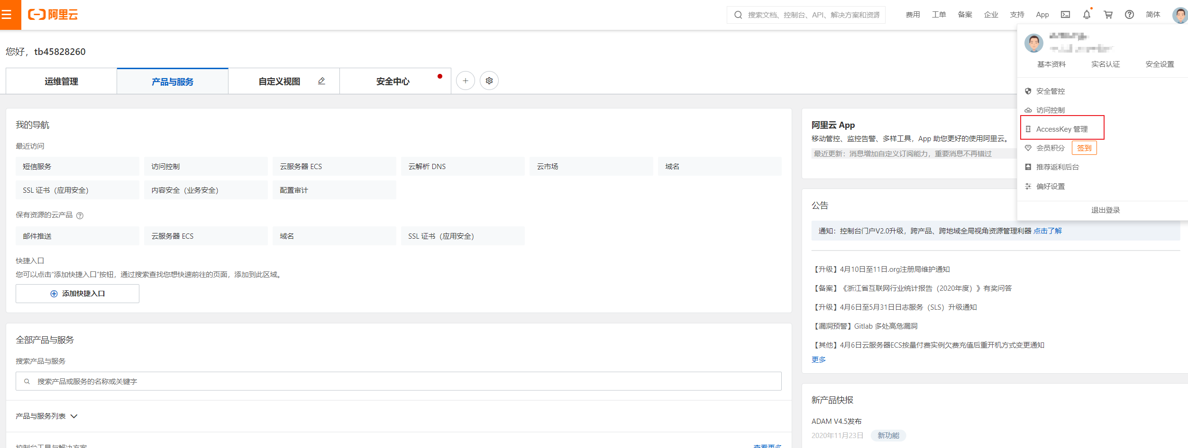Open ADAM V4.5发布 news
The height and width of the screenshot is (448, 1188).
tap(836, 421)
